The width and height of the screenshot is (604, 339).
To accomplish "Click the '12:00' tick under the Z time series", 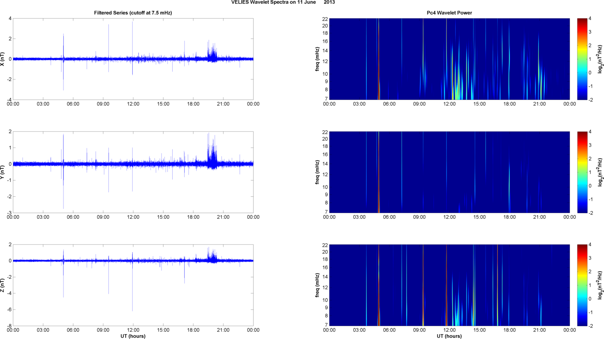I will pos(133,330).
